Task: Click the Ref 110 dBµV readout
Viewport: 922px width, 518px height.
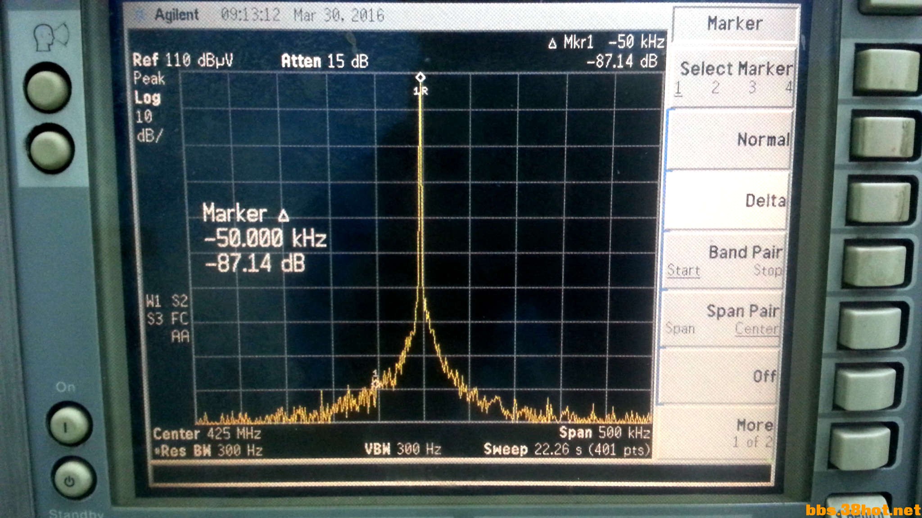Action: pyautogui.click(x=183, y=60)
